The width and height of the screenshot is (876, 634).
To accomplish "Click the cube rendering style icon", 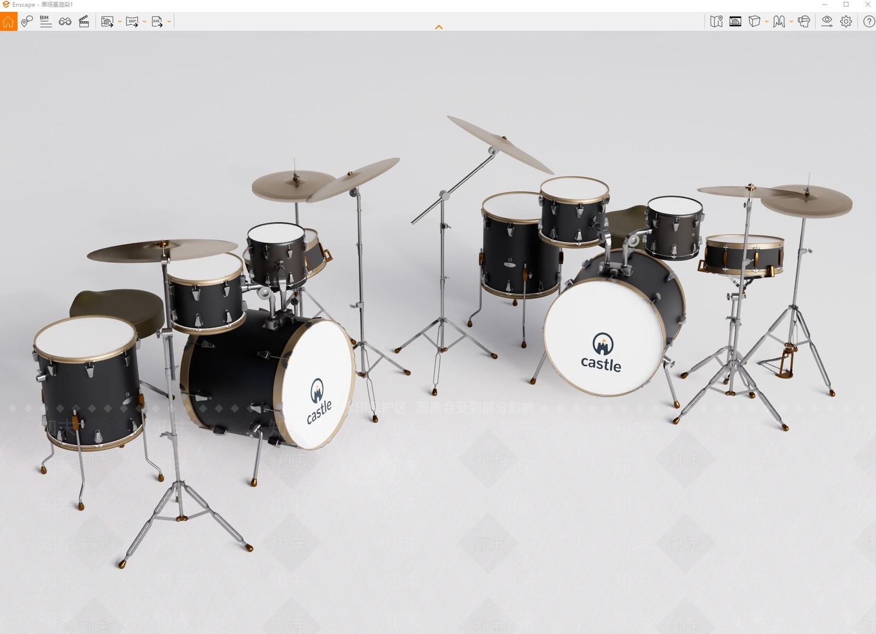I will (754, 22).
